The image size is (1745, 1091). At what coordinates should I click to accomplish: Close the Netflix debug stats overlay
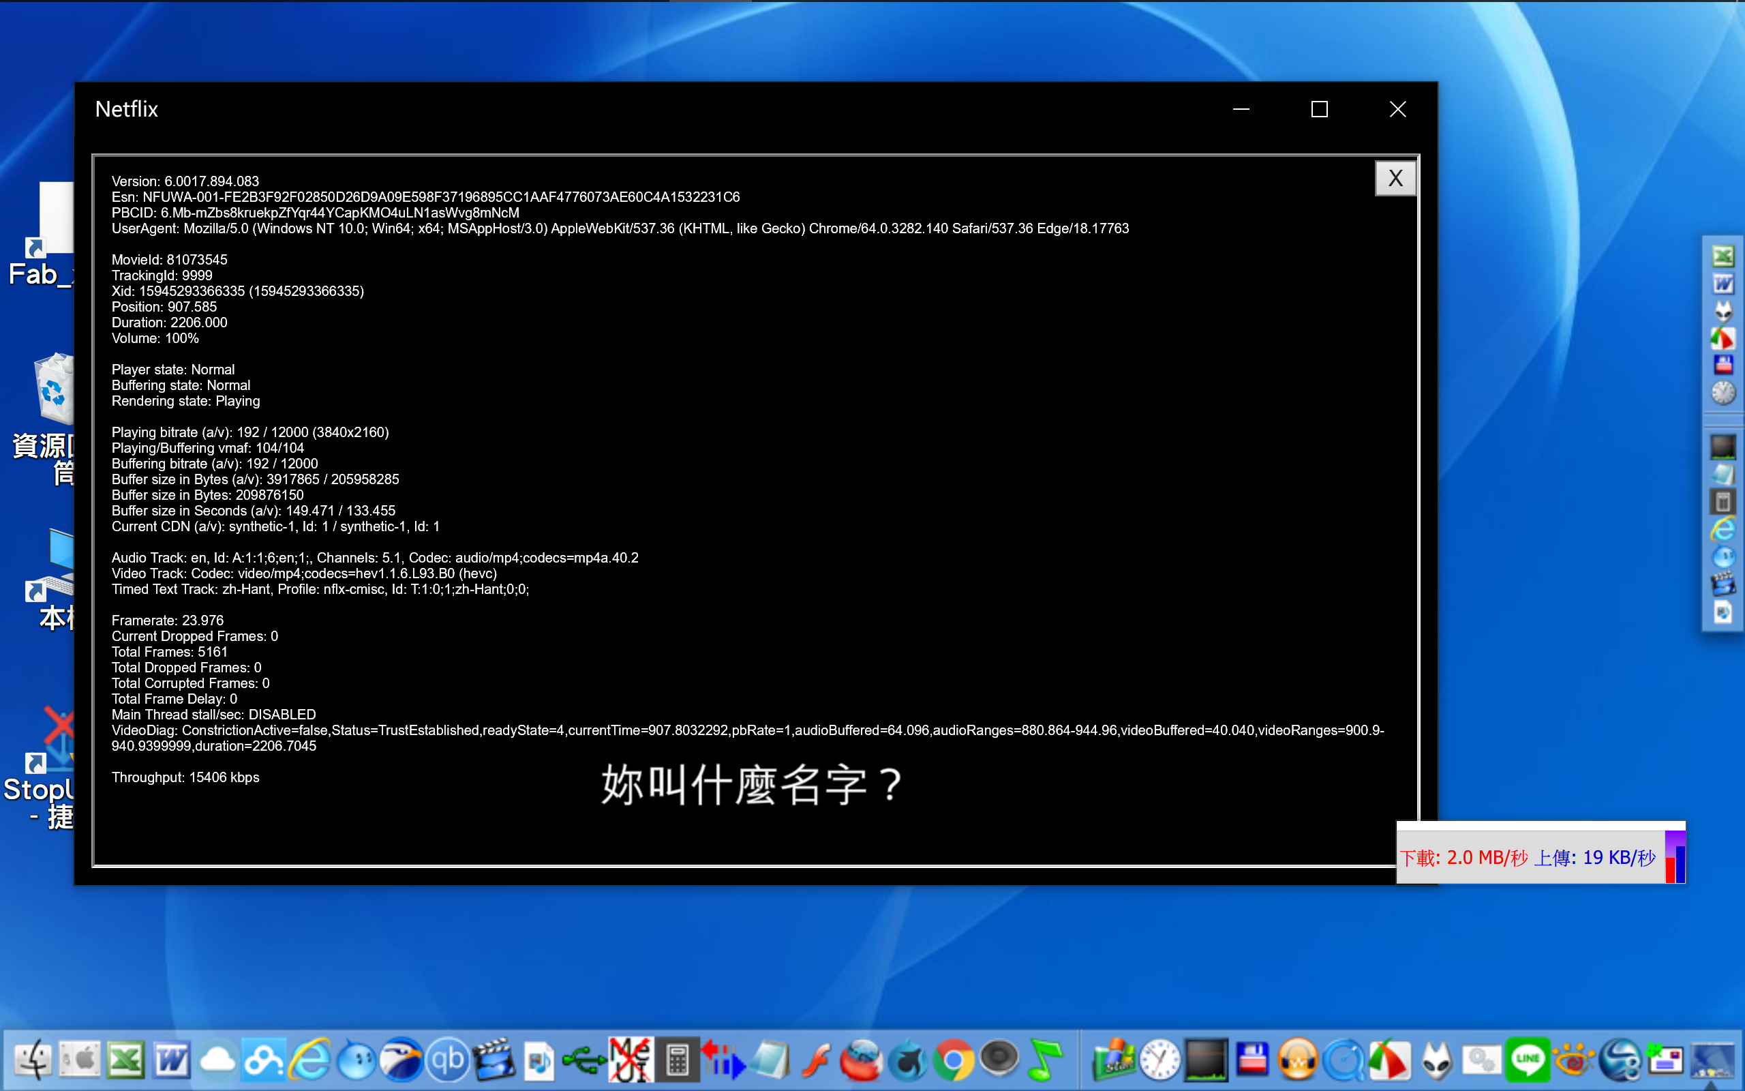pos(1395,178)
